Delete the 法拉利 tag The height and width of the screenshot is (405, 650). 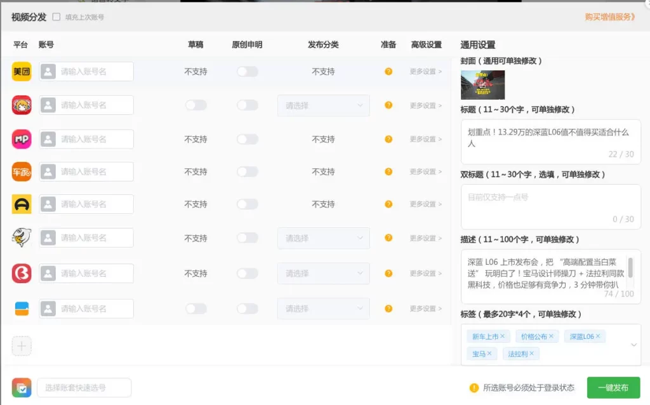tap(532, 354)
